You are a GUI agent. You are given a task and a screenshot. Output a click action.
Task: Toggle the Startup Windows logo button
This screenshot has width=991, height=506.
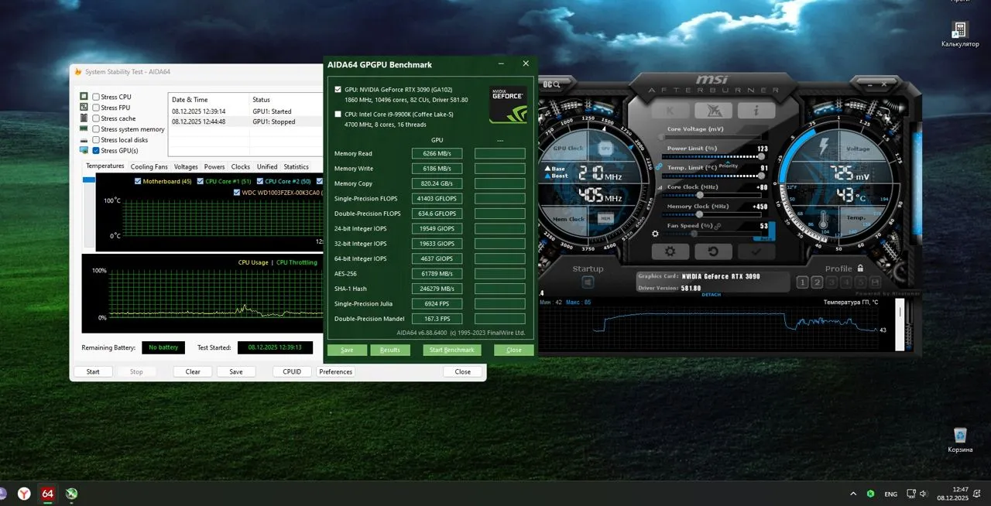tap(588, 282)
